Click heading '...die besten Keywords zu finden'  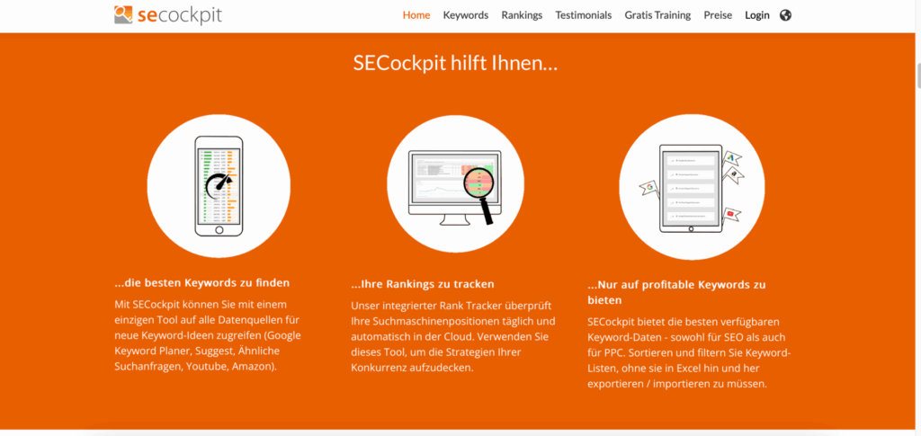click(202, 282)
